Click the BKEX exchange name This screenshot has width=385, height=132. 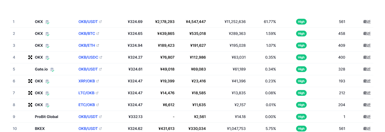pos(40,129)
